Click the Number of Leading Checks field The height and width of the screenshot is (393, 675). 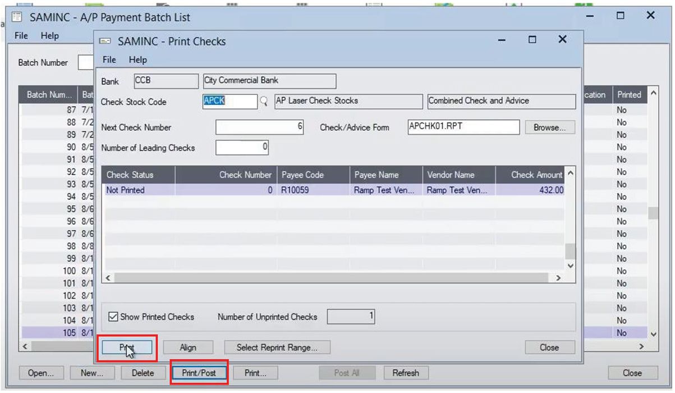click(x=242, y=148)
